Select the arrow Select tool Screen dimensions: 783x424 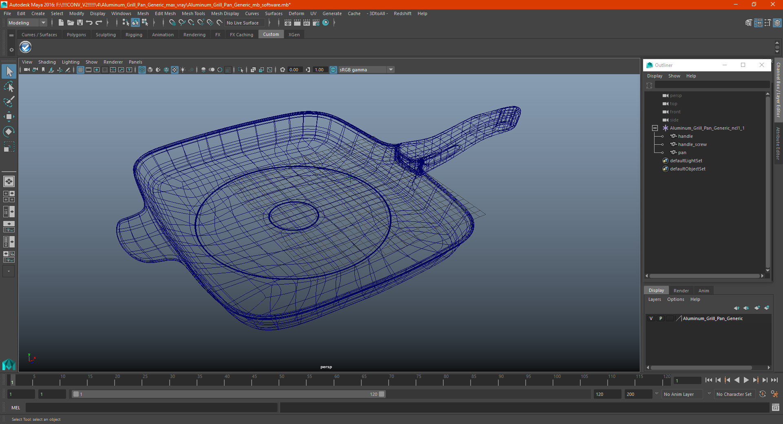(x=9, y=72)
